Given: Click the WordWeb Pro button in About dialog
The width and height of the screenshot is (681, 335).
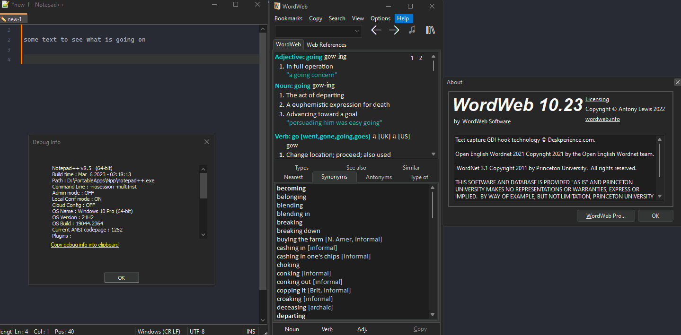Looking at the screenshot, I should pos(606,215).
